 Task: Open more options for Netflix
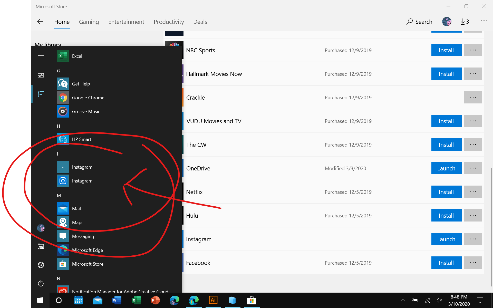pos(473,192)
